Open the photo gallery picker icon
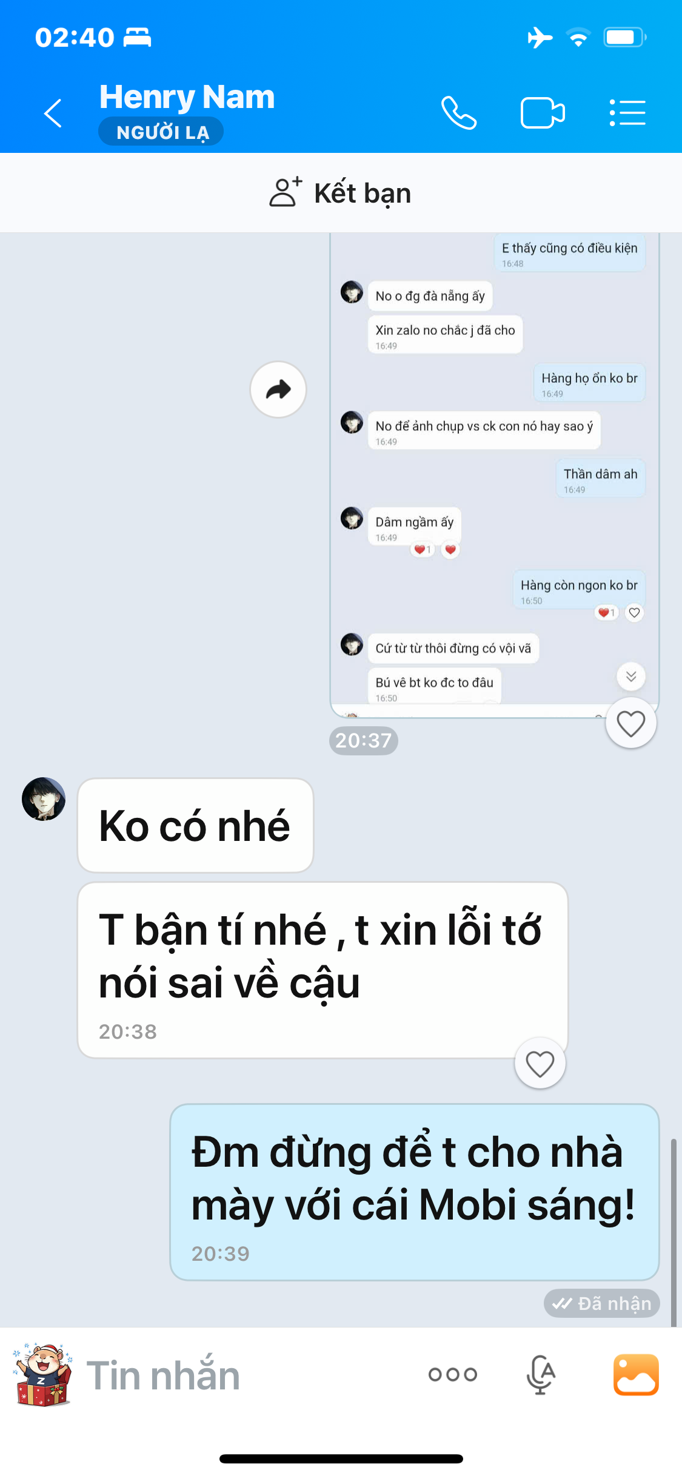682x1478 pixels. (x=636, y=1374)
